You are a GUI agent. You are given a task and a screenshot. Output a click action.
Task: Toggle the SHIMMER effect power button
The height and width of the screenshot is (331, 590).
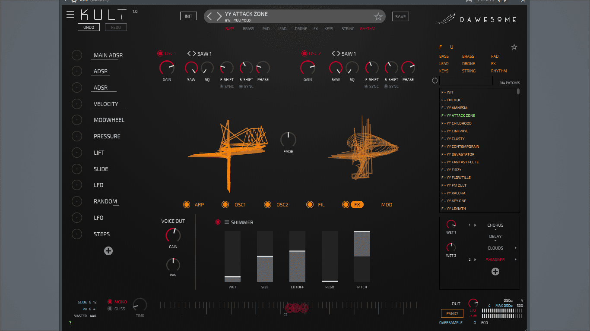click(x=218, y=222)
